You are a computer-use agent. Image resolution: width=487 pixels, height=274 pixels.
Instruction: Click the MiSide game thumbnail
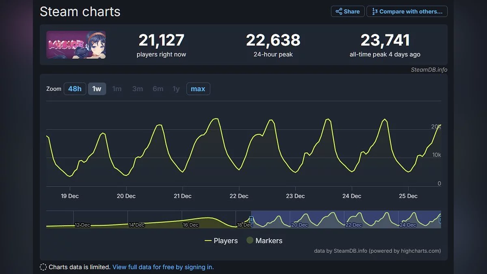coord(76,45)
